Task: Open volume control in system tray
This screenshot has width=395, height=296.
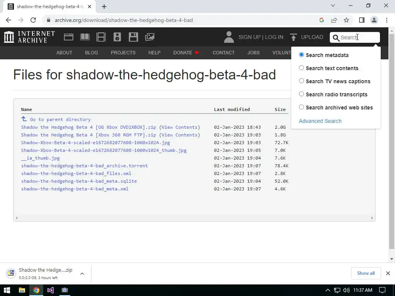Action: click(x=346, y=290)
